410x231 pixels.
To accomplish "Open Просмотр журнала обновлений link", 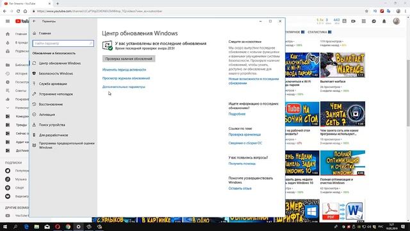I will (126, 78).
